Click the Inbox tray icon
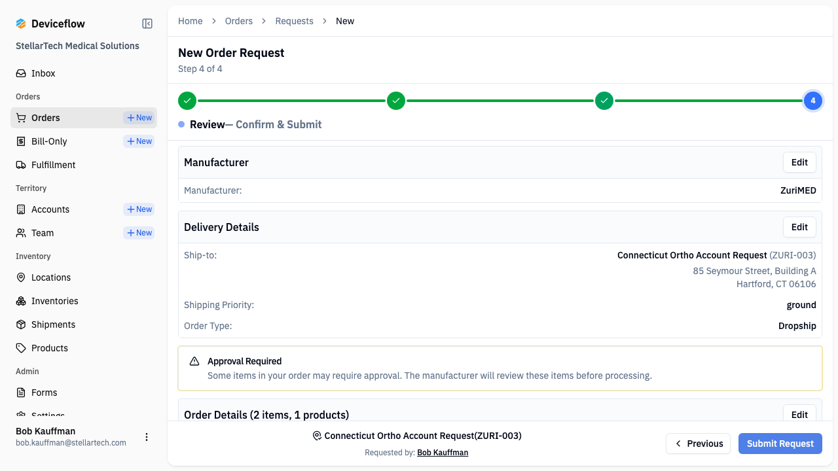 tap(21, 73)
